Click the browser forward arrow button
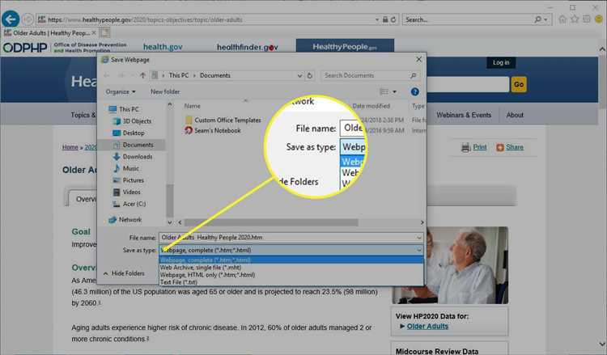Screen dimensions: 607x355 27,19
